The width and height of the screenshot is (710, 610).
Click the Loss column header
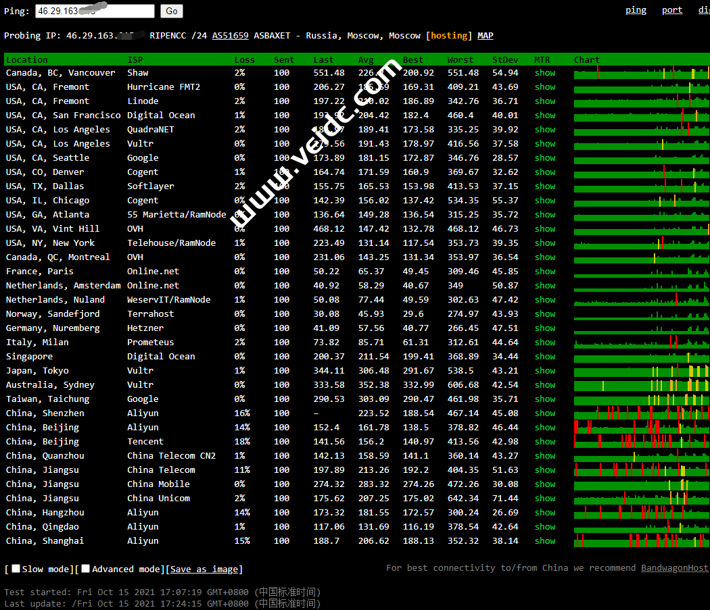[244, 59]
